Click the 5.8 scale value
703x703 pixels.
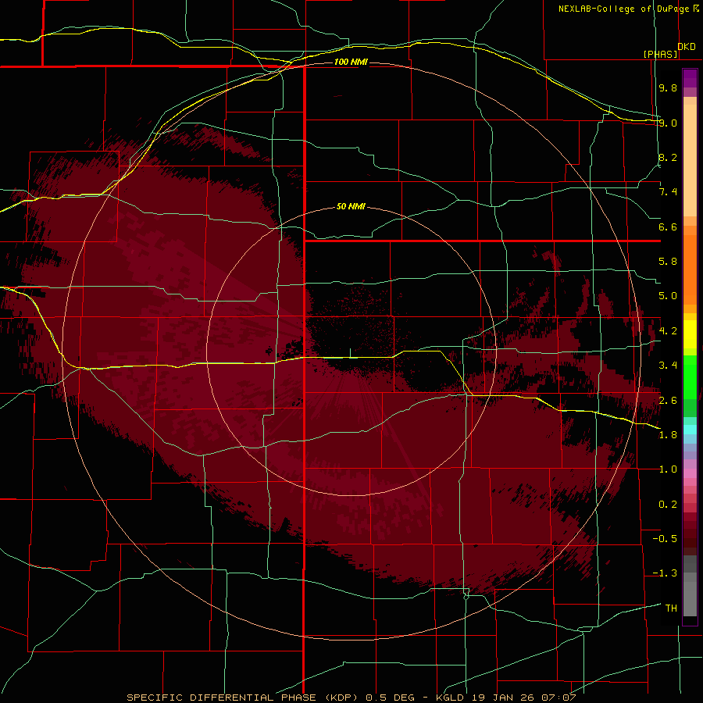coord(668,262)
